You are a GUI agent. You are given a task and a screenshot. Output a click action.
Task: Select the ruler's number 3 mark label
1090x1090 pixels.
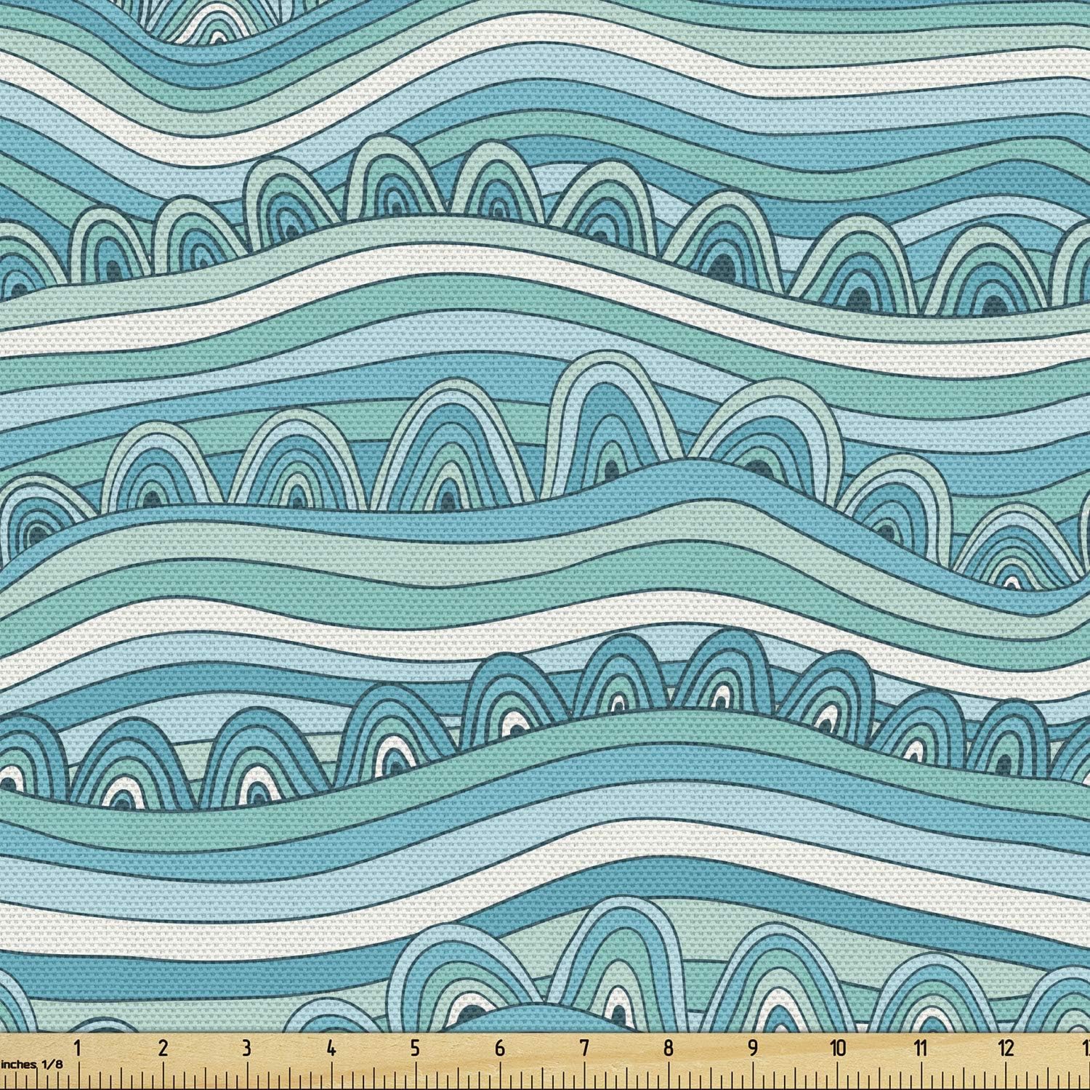pyautogui.click(x=247, y=1048)
